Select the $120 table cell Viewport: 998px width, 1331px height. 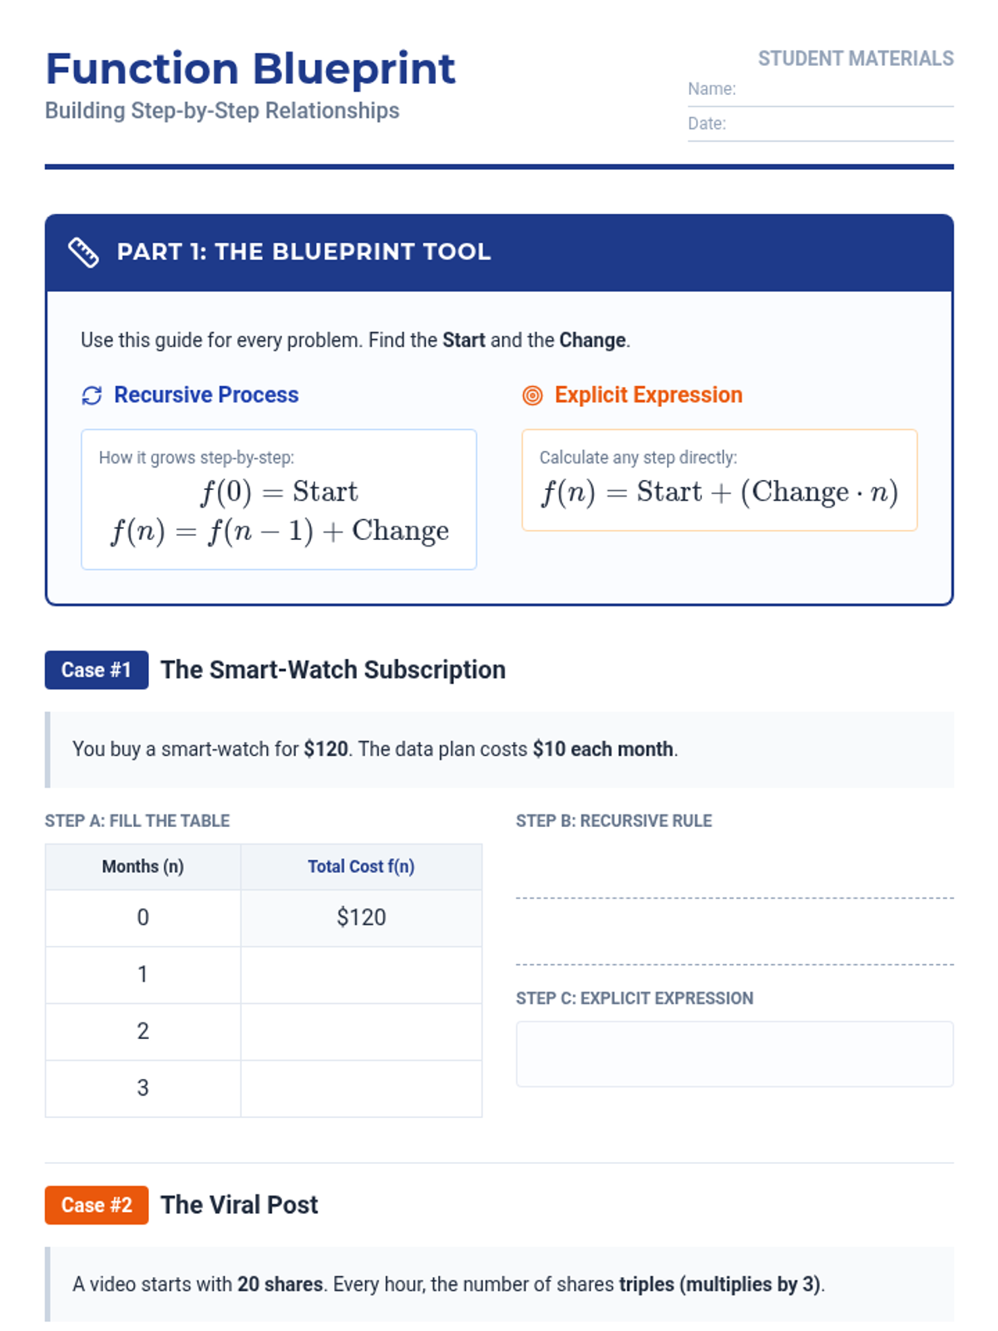[x=361, y=918]
